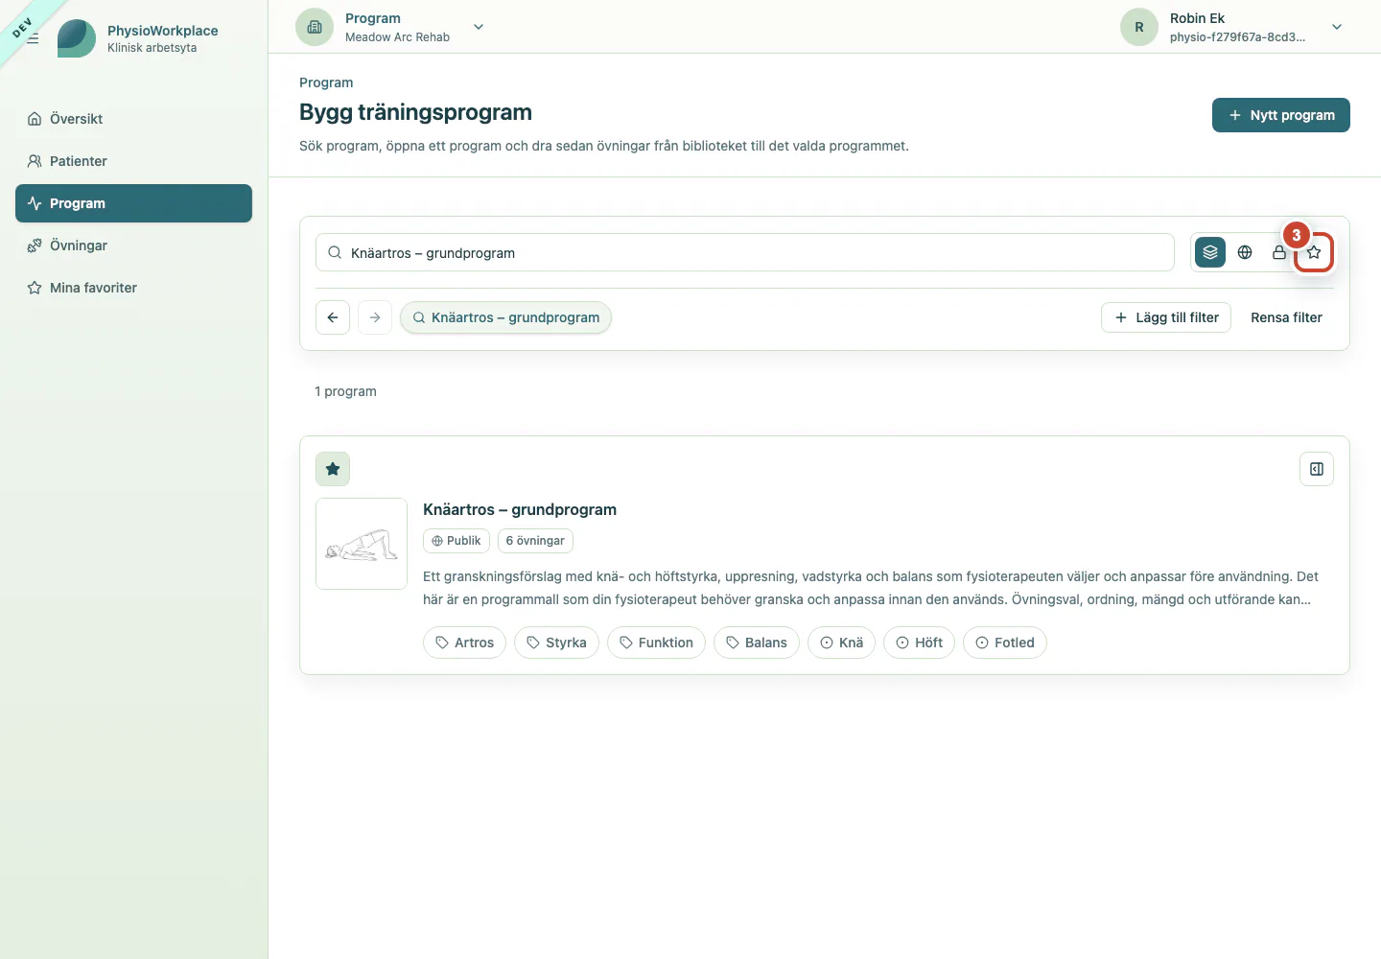This screenshot has width=1381, height=959.
Task: Open the program side panel icon
Action: click(1317, 469)
